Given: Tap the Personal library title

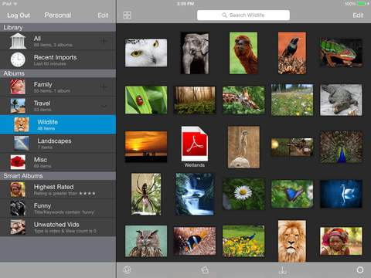Looking at the screenshot, I should click(x=58, y=15).
